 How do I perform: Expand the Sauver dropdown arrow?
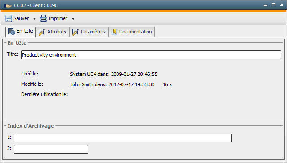point(35,19)
